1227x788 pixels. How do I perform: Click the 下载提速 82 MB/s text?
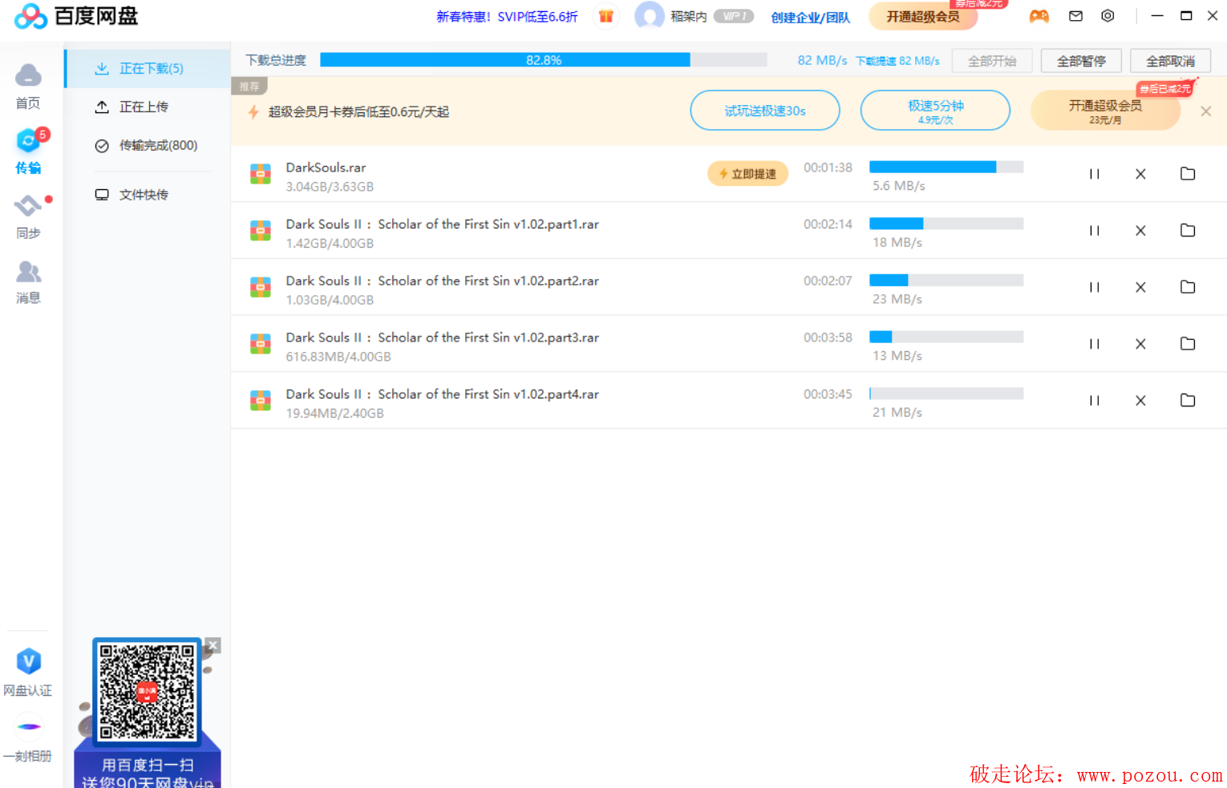pos(897,61)
